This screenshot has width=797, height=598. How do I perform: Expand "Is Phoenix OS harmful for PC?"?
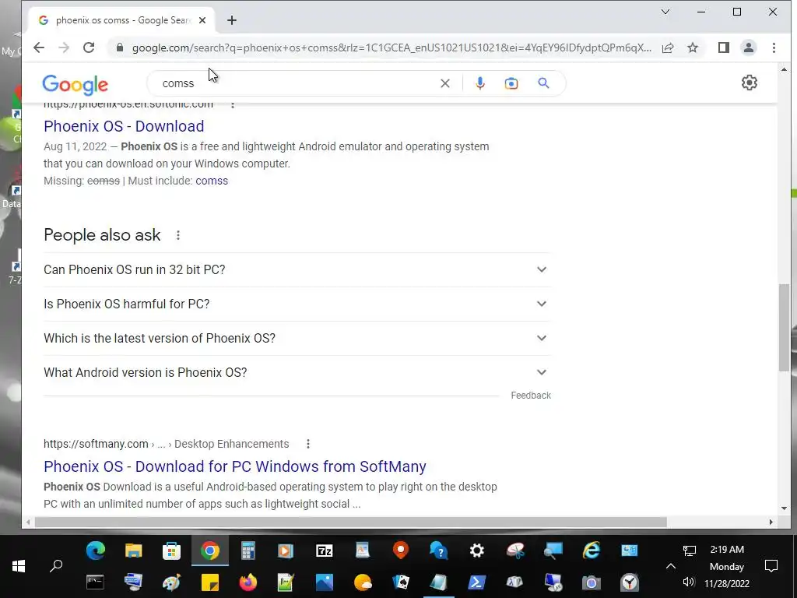click(297, 304)
